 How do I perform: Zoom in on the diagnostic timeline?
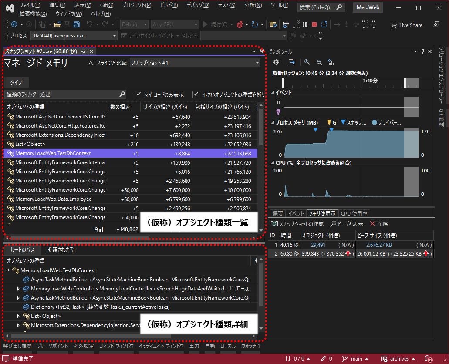point(307,62)
